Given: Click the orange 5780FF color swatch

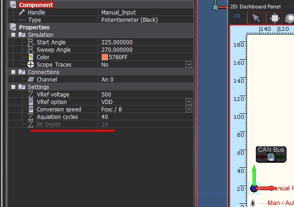Looking at the screenshot, I should pos(105,57).
